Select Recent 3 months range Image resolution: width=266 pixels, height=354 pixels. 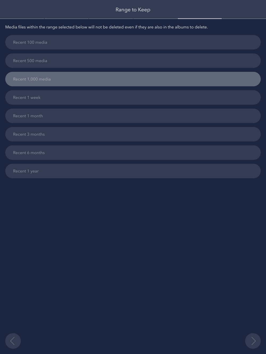click(133, 134)
